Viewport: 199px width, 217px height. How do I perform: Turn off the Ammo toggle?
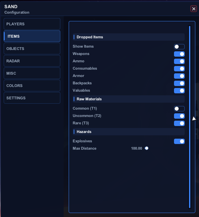[x=179, y=61]
